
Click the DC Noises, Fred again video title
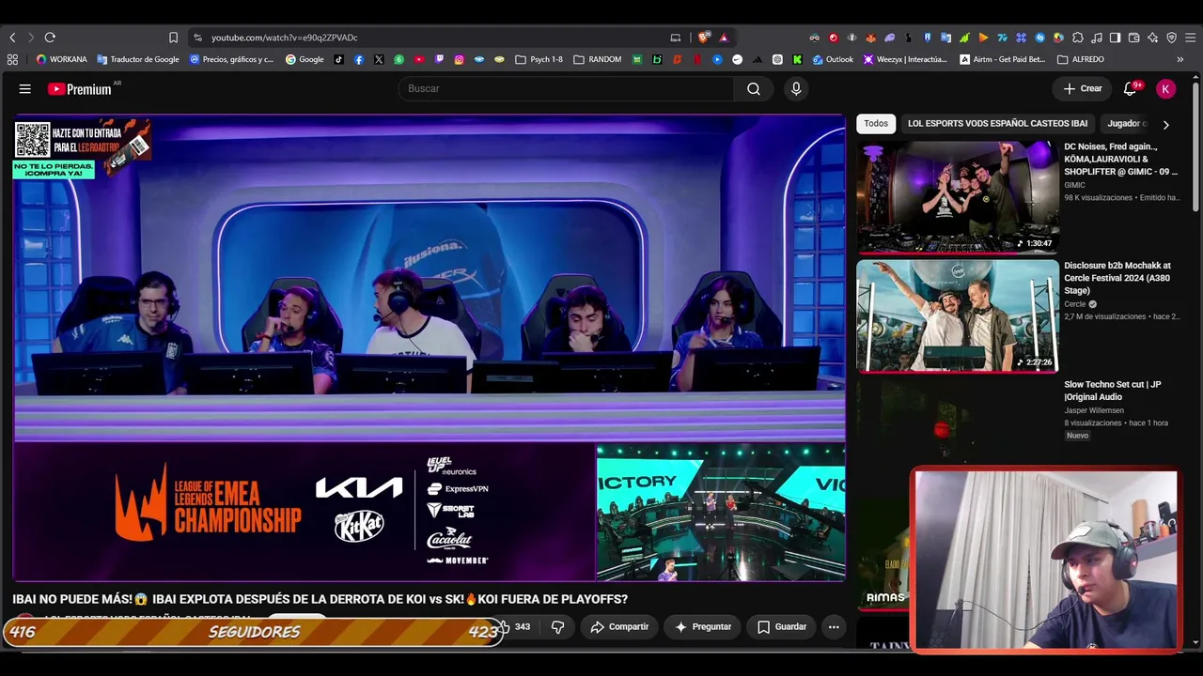(1120, 159)
